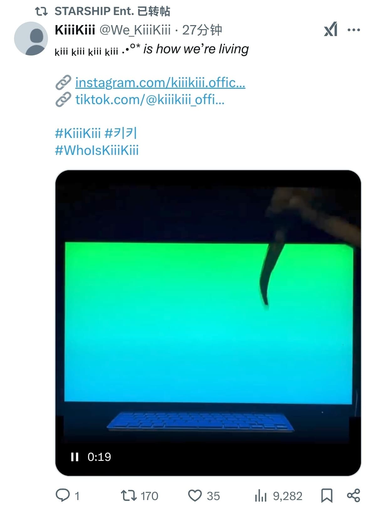Click the KiiiKiii display name
Viewport: 376px width, 511px height.
pos(75,30)
